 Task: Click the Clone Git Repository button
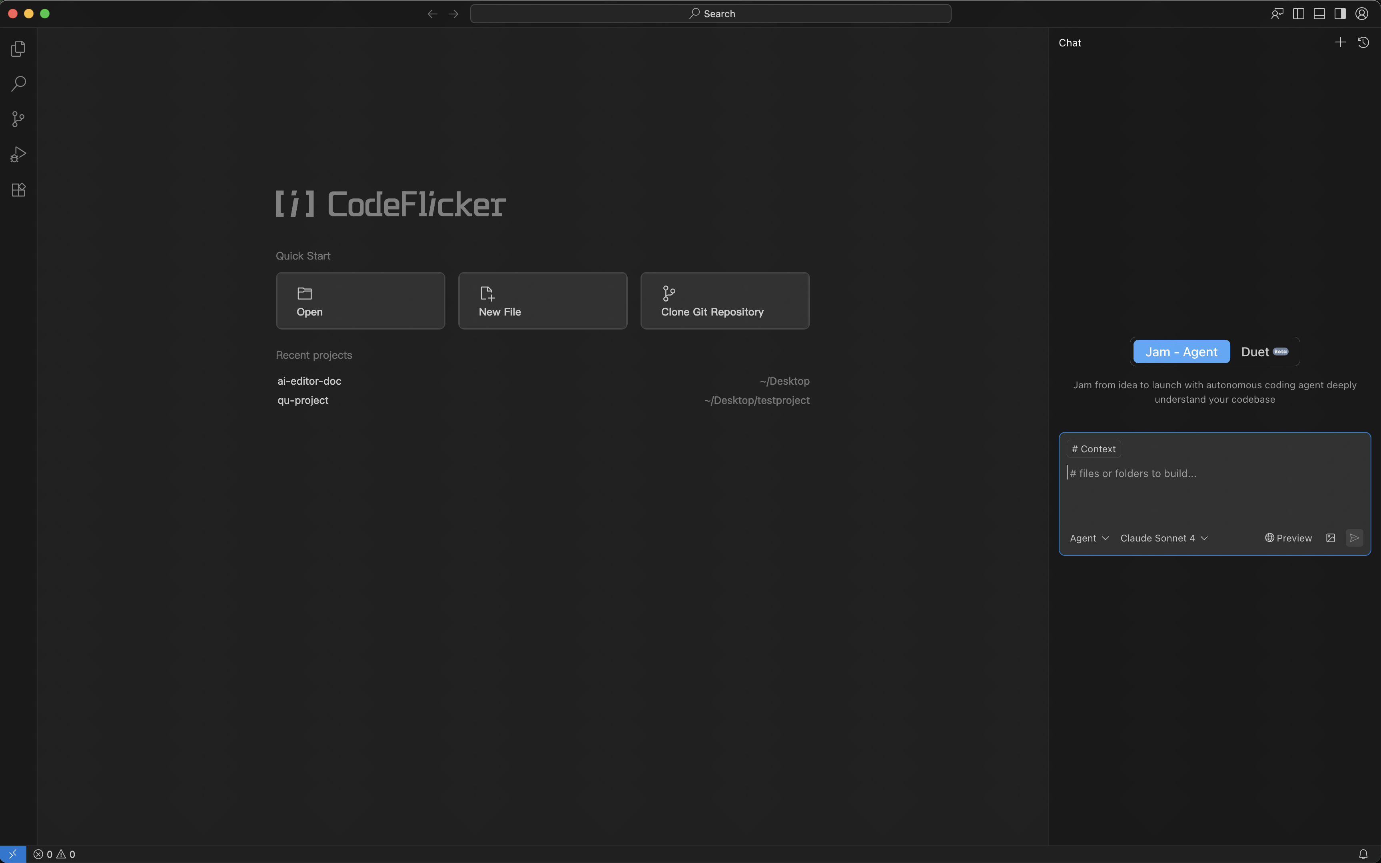724,300
